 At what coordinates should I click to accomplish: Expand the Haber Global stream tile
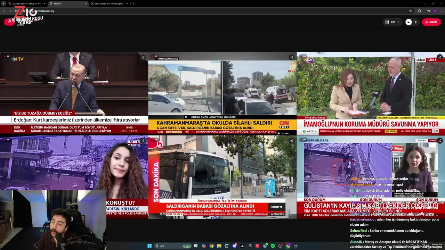pos(440,141)
